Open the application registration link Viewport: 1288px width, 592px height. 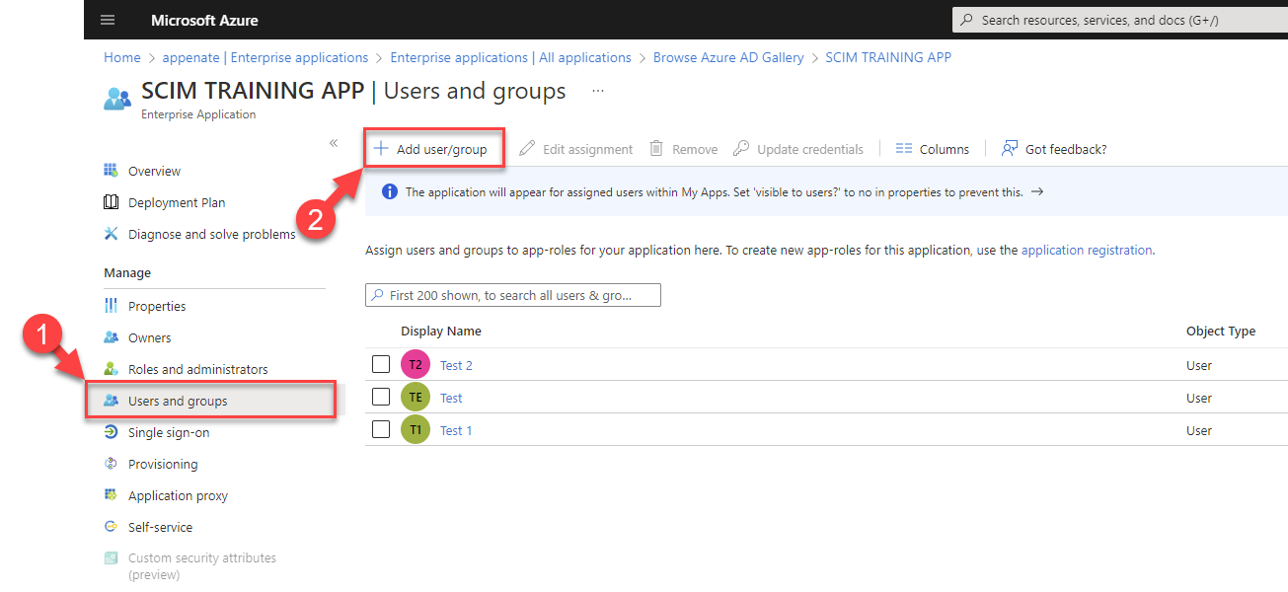(1087, 251)
